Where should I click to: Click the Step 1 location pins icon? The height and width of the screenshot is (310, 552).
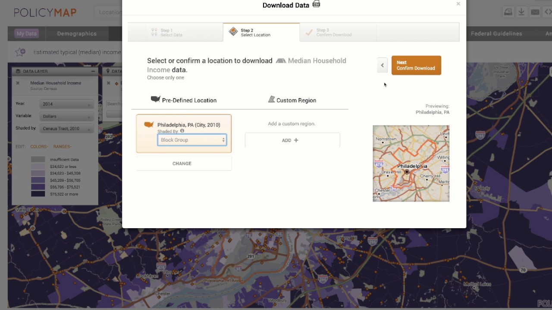click(154, 32)
